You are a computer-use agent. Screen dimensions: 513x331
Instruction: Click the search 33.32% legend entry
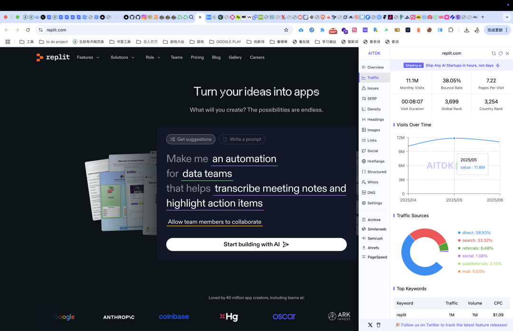point(475,240)
